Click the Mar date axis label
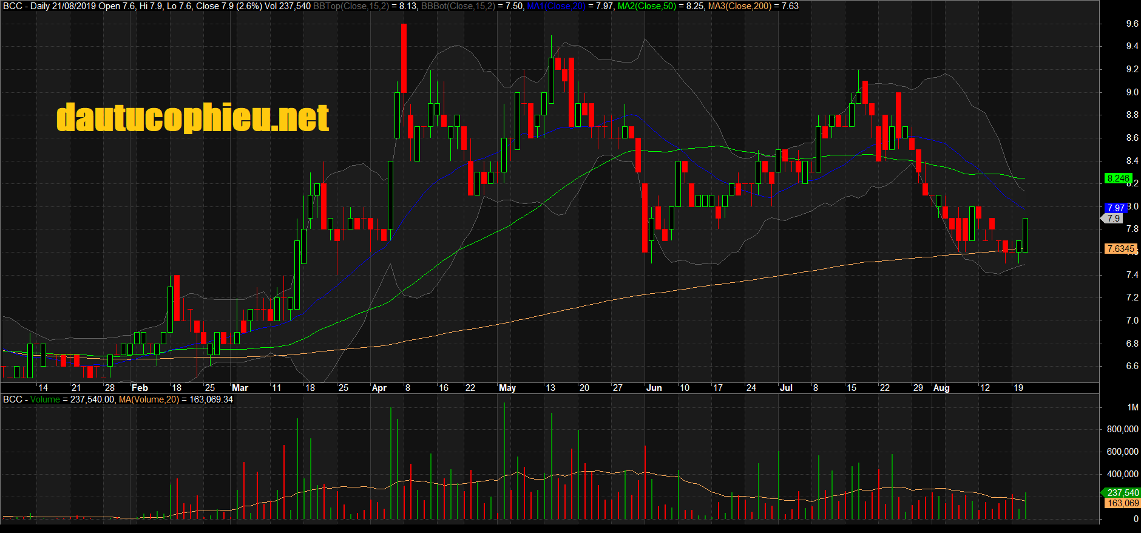The height and width of the screenshot is (533, 1141). (x=240, y=388)
